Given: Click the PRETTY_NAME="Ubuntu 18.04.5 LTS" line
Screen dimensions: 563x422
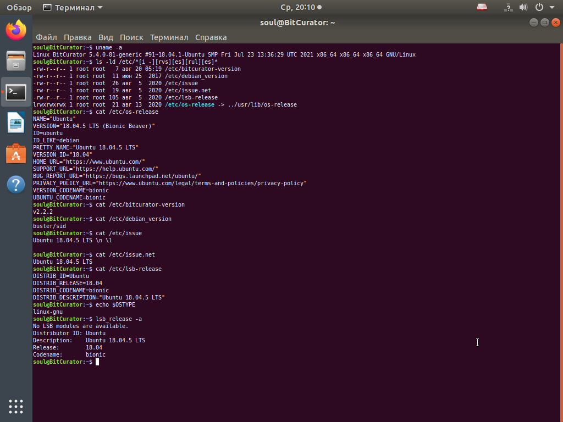Looking at the screenshot, I should [x=85, y=147].
